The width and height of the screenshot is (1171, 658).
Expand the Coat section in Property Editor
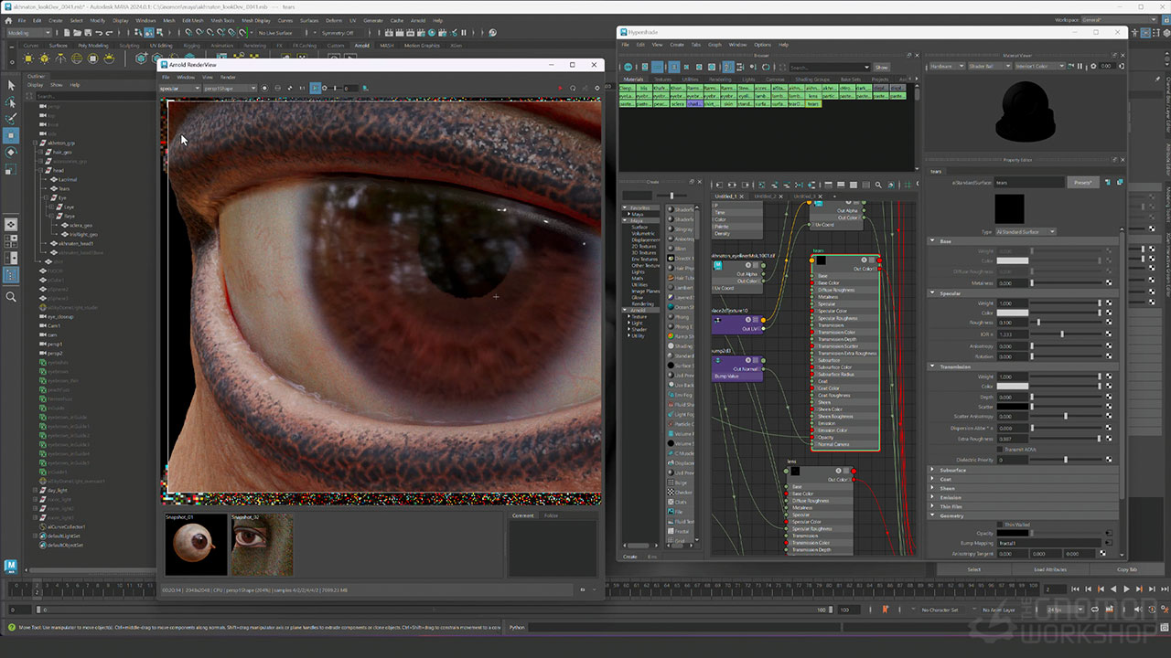tap(945, 479)
